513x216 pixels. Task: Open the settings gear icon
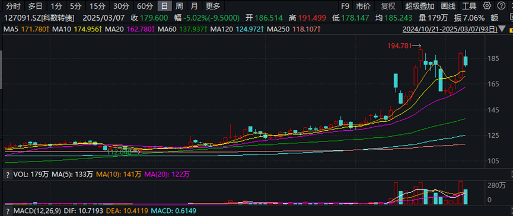coord(487,5)
